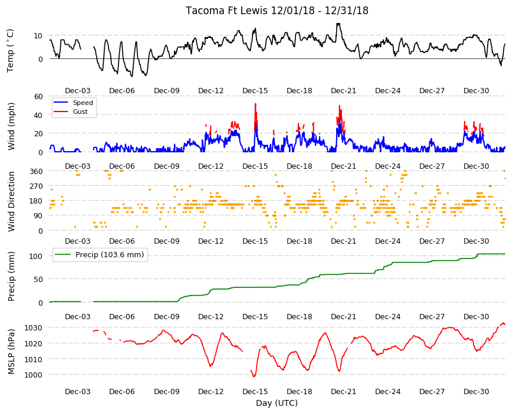Click the red Gust legend line
Viewport: 513px width, 413px height.
click(x=61, y=112)
